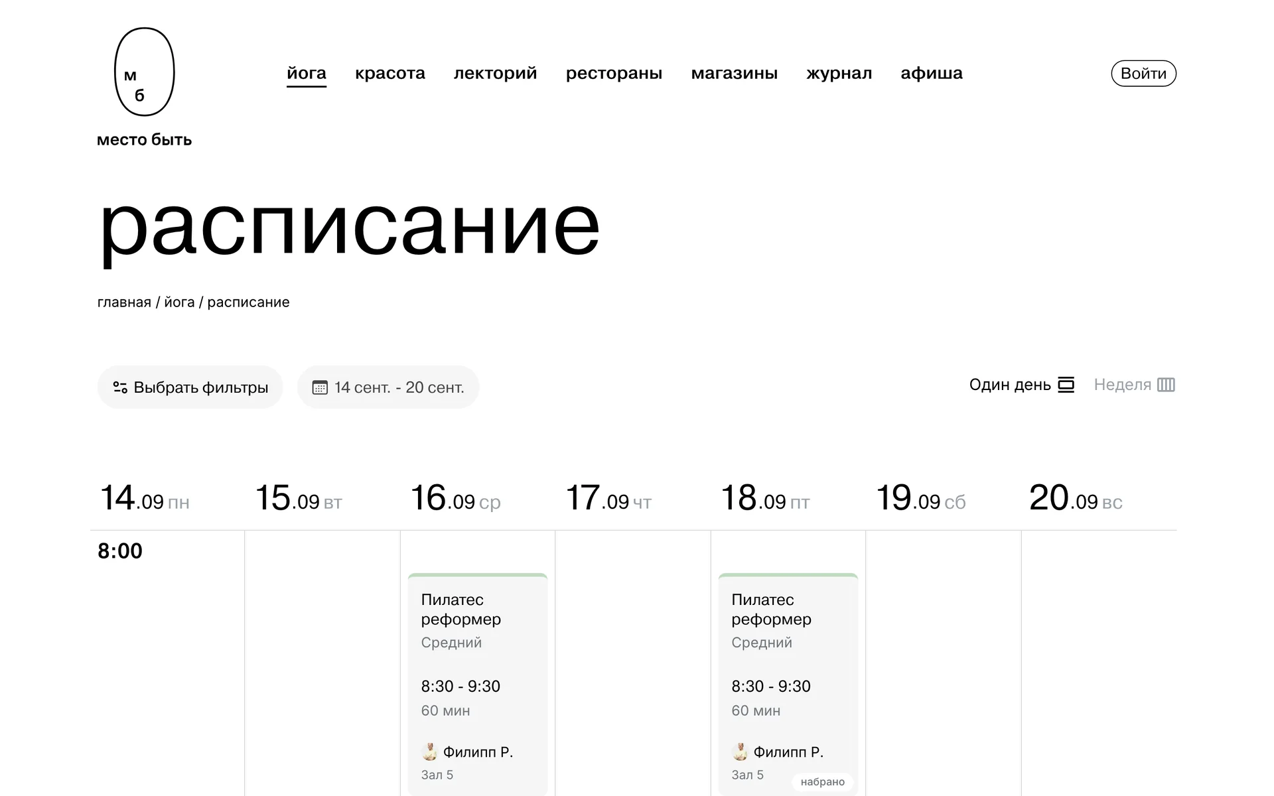Open the «14 сент. - 20 сент.» date picker
Screen dimensions: 1274x796
tap(388, 387)
